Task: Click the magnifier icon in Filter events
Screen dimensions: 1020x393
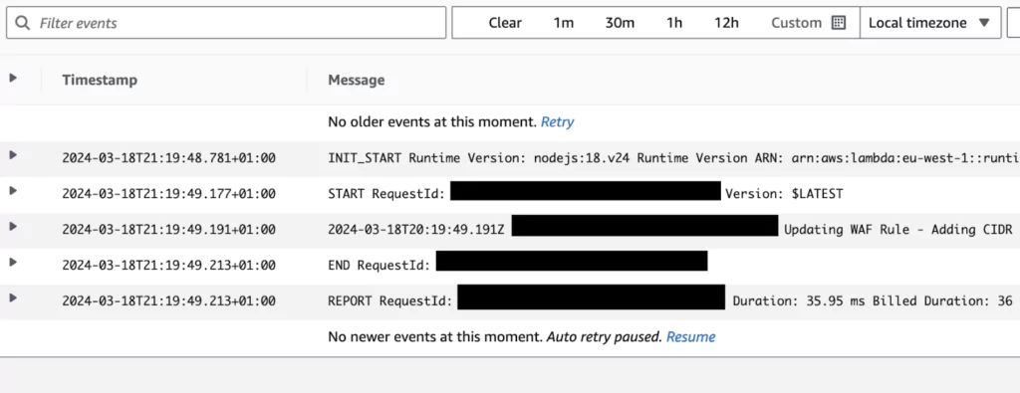Action: pos(23,24)
